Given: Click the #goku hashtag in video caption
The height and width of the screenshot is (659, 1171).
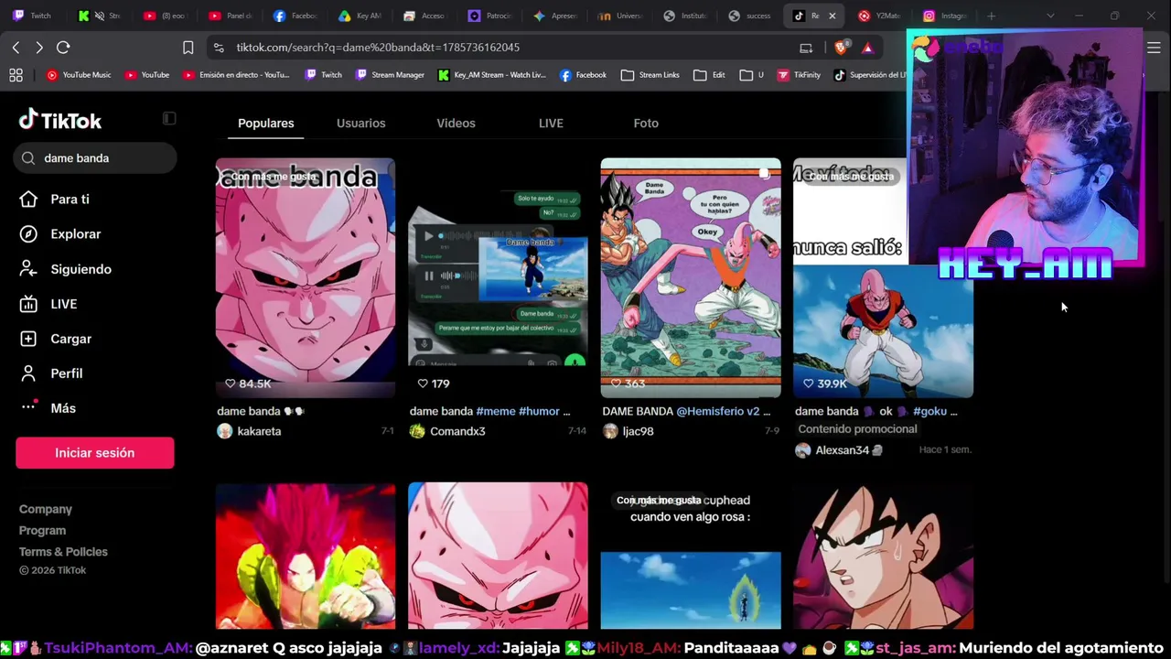Looking at the screenshot, I should point(929,412).
